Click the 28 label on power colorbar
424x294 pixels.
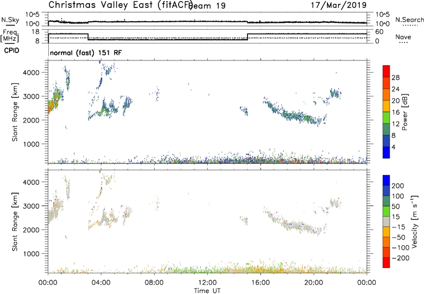pyautogui.click(x=395, y=77)
